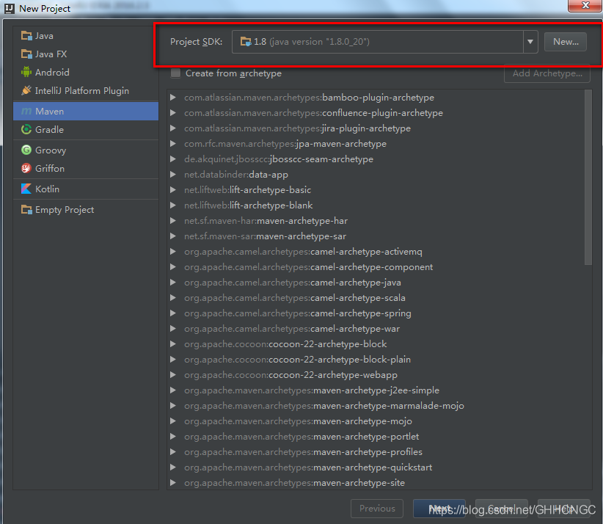Viewport: 603px width, 524px height.
Task: Select maven-archetype-quickstart row
Action: tap(376, 467)
